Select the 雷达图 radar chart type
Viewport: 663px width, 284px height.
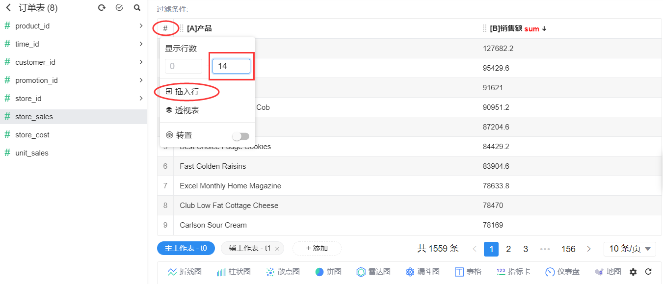coord(373,272)
